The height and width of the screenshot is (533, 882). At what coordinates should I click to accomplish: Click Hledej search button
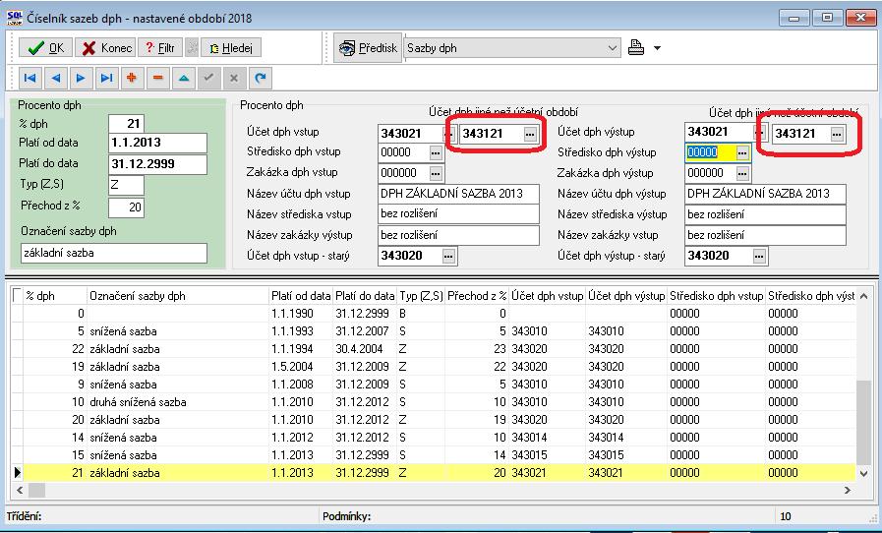231,48
